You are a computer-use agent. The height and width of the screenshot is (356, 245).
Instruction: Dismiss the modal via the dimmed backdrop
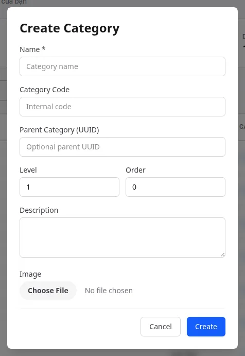click(x=122, y=352)
